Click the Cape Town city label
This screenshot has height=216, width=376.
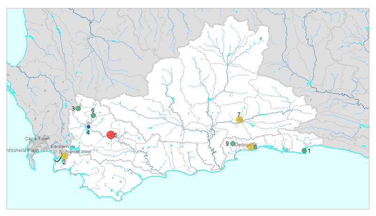coord(38,139)
